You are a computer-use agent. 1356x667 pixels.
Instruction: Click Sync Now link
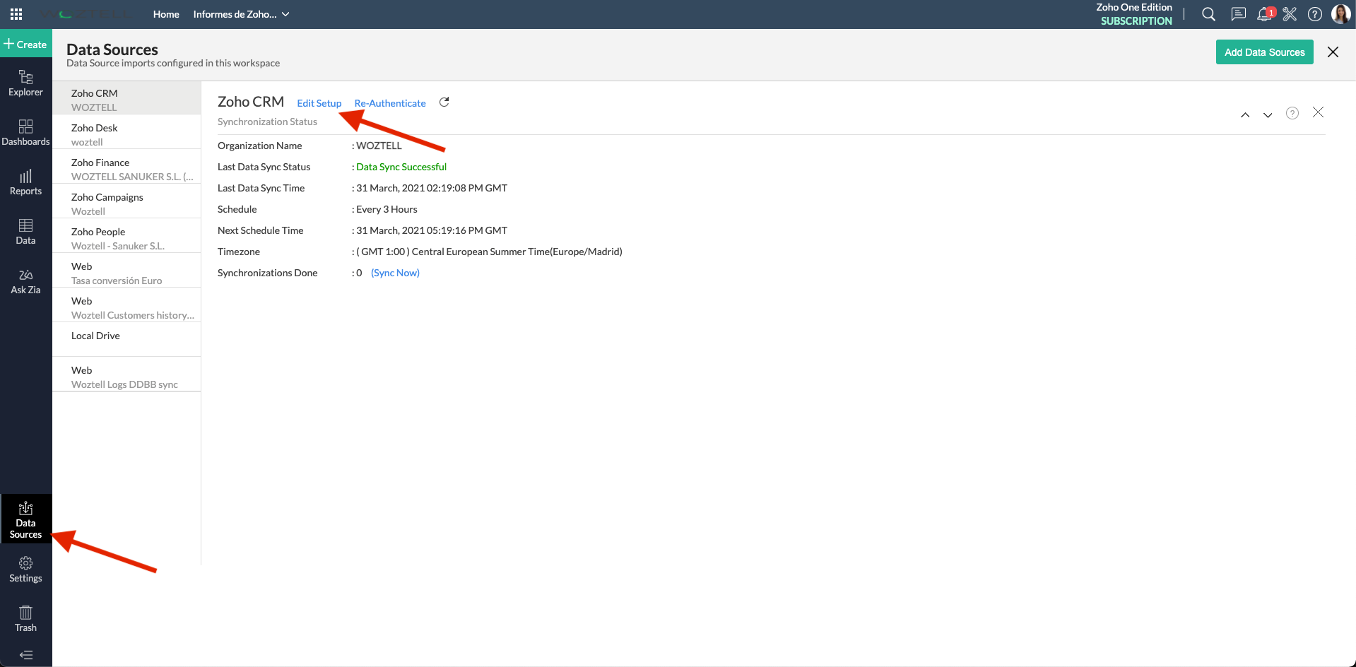tap(395, 273)
